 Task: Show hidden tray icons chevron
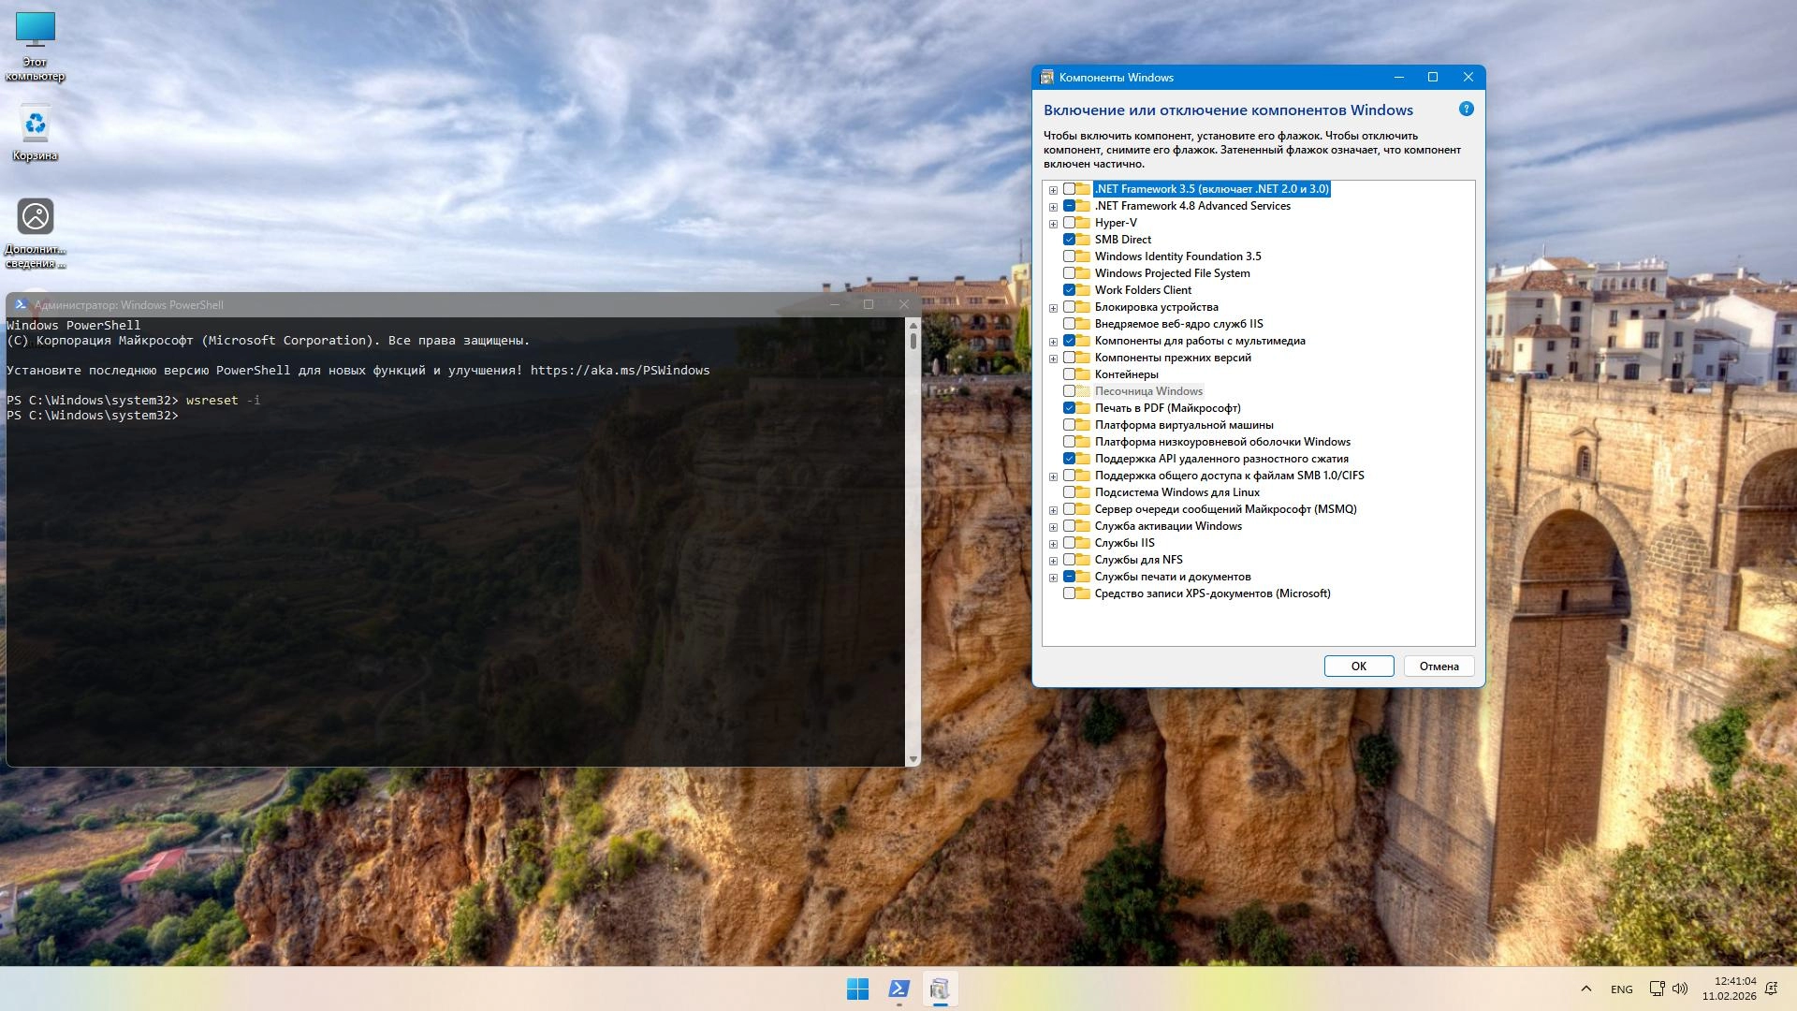tap(1585, 989)
